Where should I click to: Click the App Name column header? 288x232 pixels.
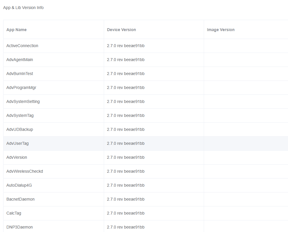[16, 30]
